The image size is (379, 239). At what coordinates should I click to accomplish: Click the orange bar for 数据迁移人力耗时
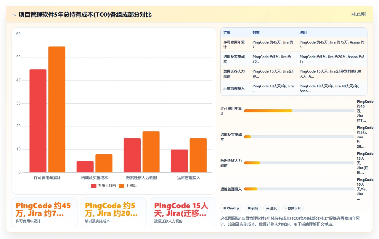(x=151, y=152)
